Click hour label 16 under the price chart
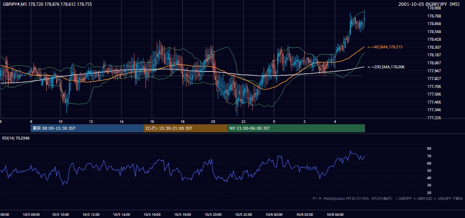The width and height of the screenshot is (465, 218). (x=152, y=122)
